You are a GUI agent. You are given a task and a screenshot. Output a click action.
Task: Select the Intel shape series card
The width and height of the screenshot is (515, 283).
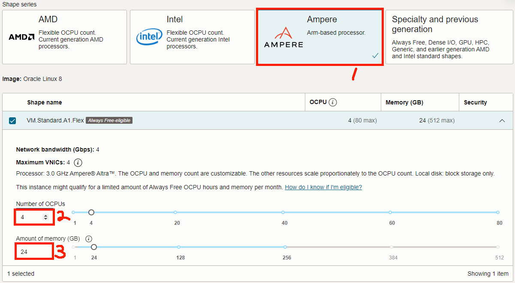pyautogui.click(x=192, y=37)
